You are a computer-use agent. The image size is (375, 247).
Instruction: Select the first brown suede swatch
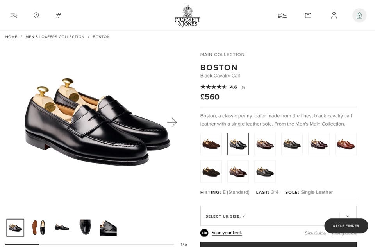[211, 144]
